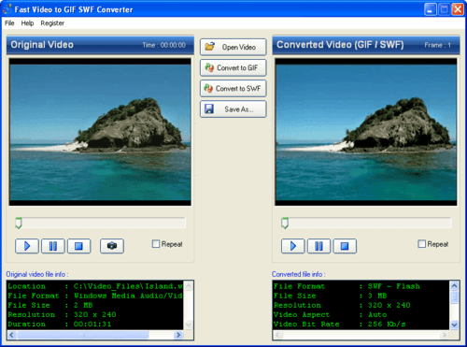The image size is (467, 347).
Task: Click down arrow in converted file info scrollbar
Action: pyautogui.click(x=454, y=325)
